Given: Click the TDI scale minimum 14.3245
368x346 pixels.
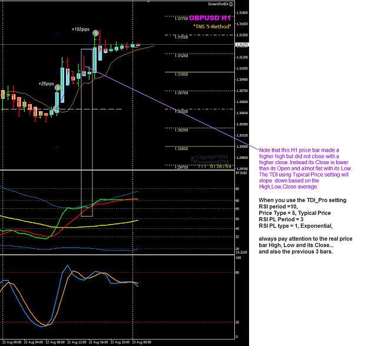Looking at the screenshot, I should click(x=241, y=252).
